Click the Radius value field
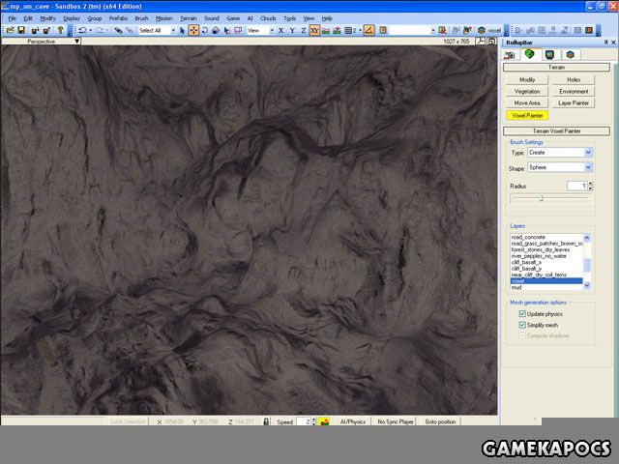Viewport: 619px width, 464px height. (x=576, y=186)
